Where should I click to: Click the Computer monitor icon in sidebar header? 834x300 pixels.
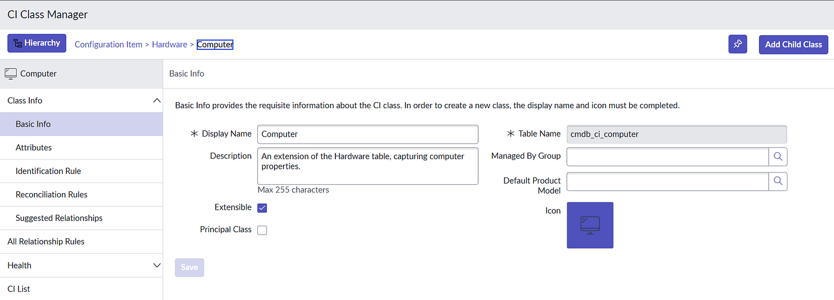11,74
